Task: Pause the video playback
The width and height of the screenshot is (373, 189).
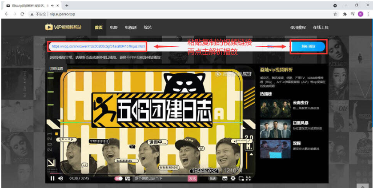Action: coord(52,178)
